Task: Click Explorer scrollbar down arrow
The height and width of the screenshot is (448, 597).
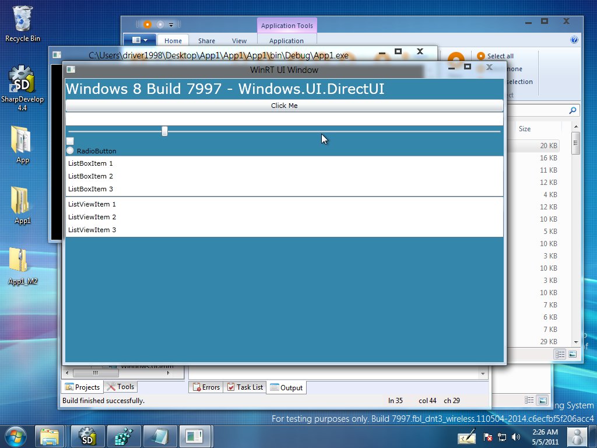Action: point(575,342)
